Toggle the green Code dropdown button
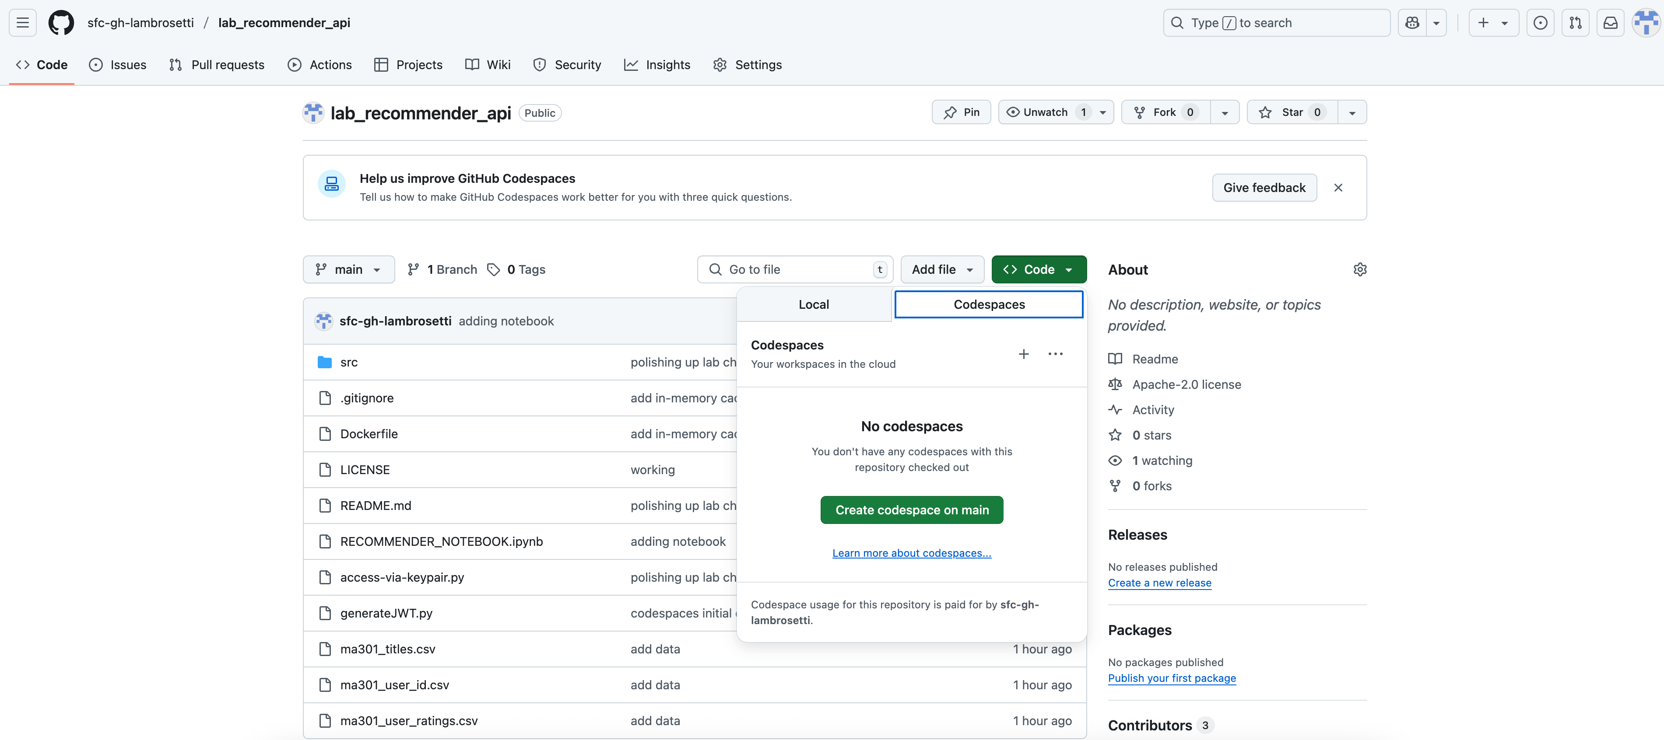Image resolution: width=1664 pixels, height=740 pixels. [1039, 269]
